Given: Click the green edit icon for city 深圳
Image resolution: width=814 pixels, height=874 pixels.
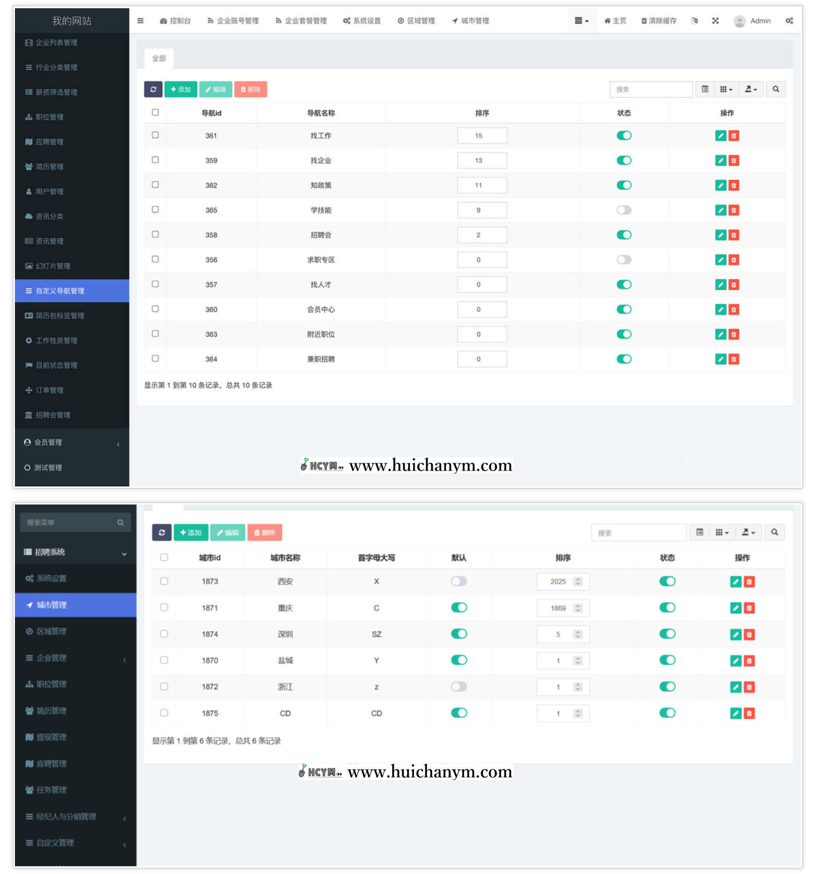Looking at the screenshot, I should (736, 634).
